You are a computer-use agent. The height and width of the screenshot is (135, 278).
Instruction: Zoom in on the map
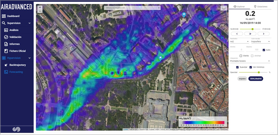coord(40,7)
